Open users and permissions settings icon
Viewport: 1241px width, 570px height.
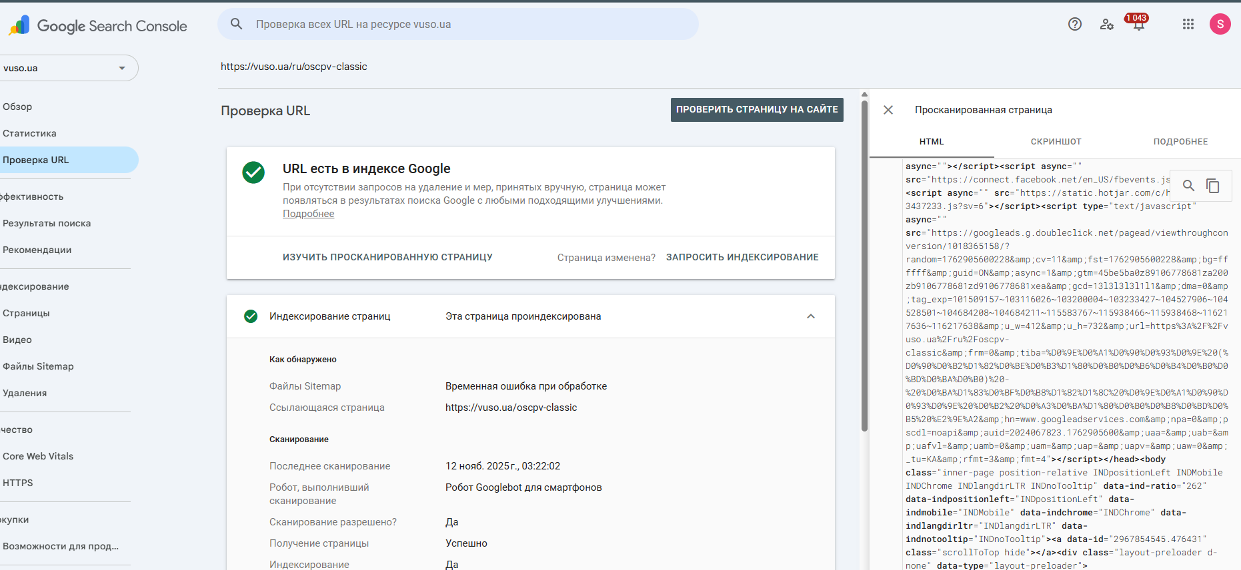[1107, 24]
